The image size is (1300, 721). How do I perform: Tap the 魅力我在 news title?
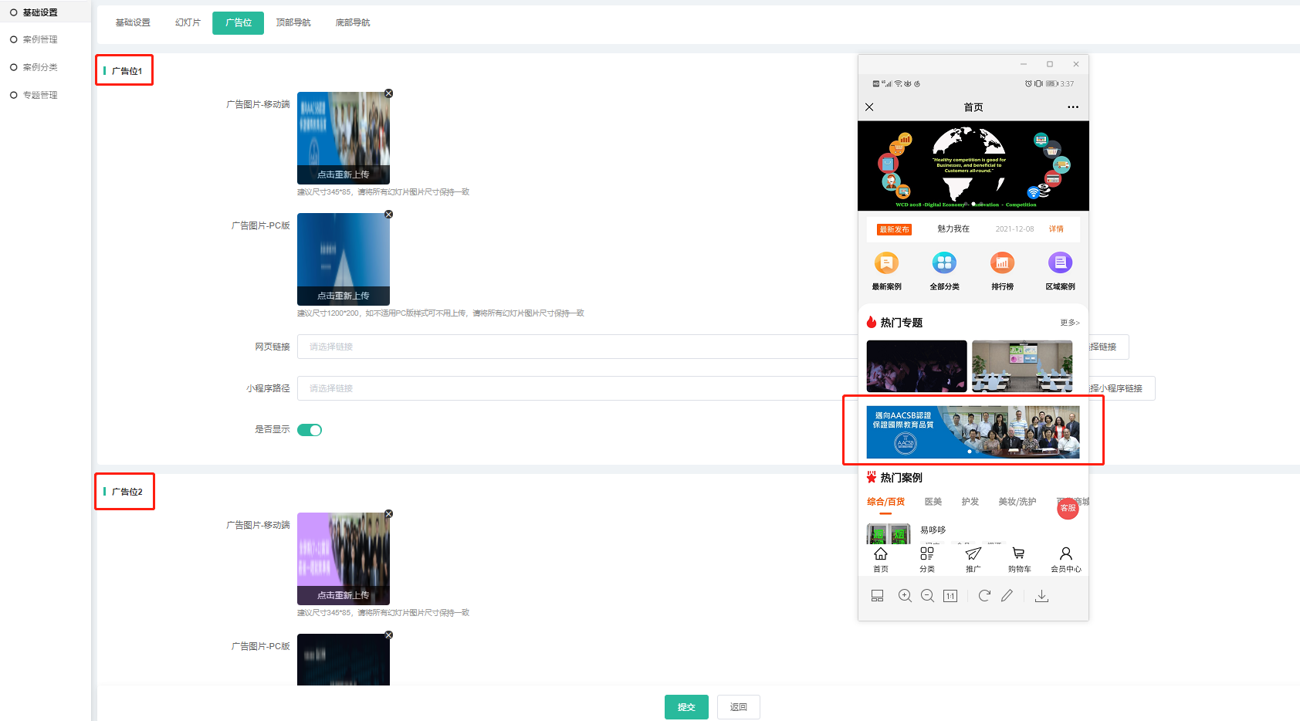(953, 229)
